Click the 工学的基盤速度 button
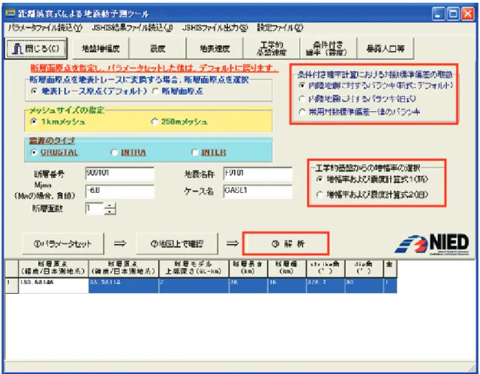This screenshot has height=374, width=480. (x=271, y=48)
